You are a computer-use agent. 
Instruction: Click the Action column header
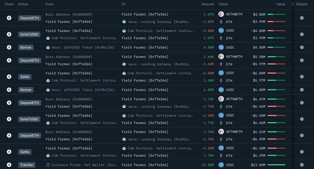[23, 4]
